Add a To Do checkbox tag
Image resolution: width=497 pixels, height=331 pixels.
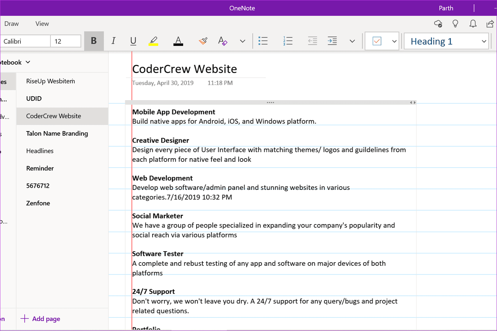[x=377, y=41]
